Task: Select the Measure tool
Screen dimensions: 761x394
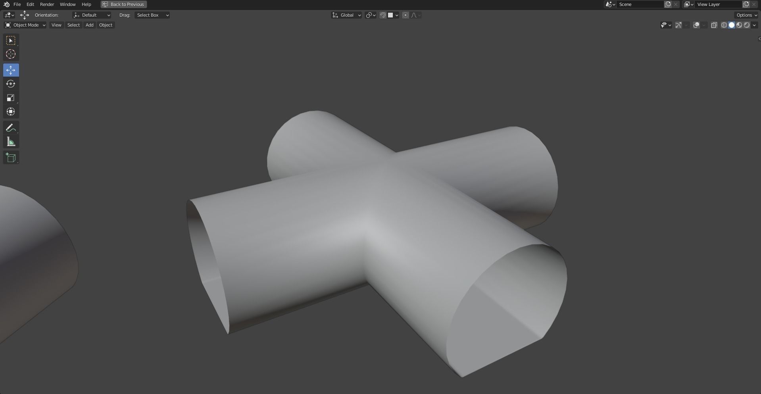Action: point(11,142)
